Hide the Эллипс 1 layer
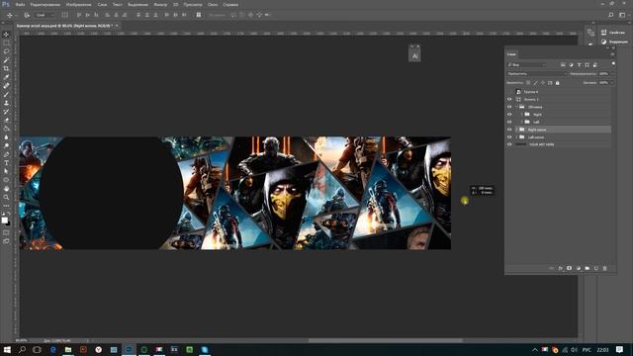Screen dimensions: 633x356 click(509, 99)
